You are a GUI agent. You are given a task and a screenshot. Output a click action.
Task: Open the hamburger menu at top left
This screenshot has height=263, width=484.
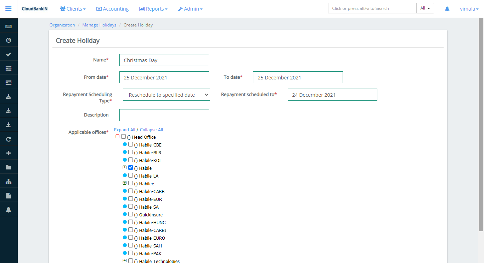click(x=8, y=9)
